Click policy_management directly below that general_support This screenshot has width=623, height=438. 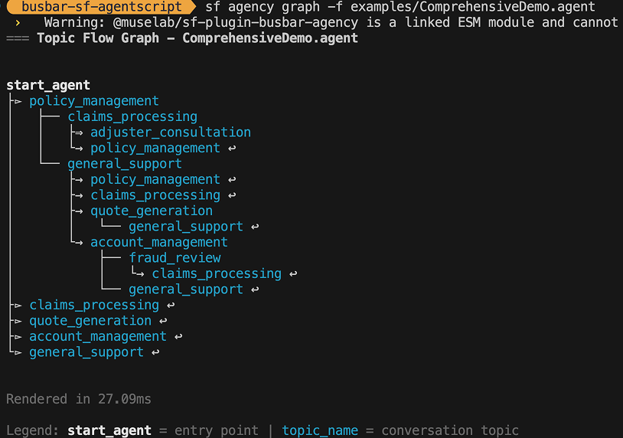(x=155, y=180)
